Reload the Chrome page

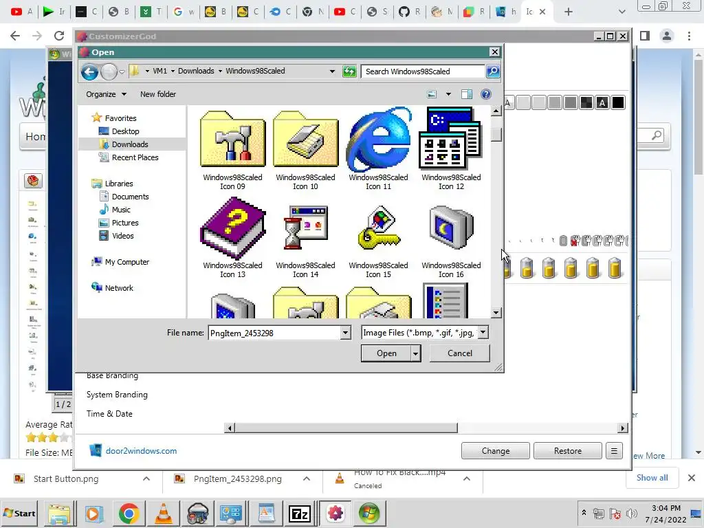tap(59, 36)
